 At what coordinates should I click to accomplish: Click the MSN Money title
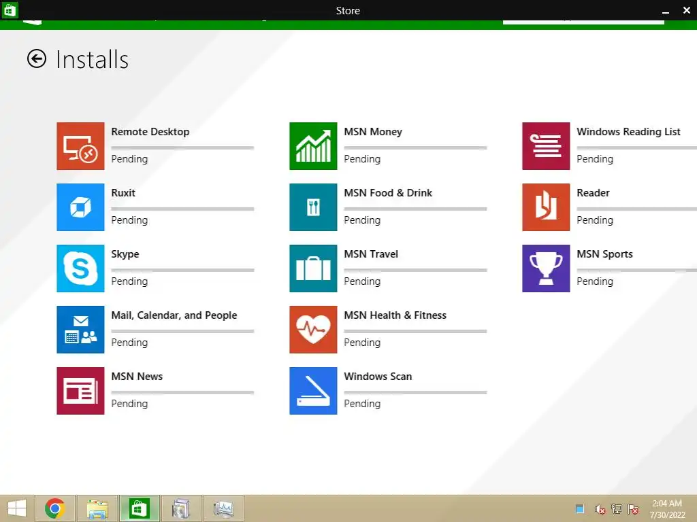click(373, 132)
